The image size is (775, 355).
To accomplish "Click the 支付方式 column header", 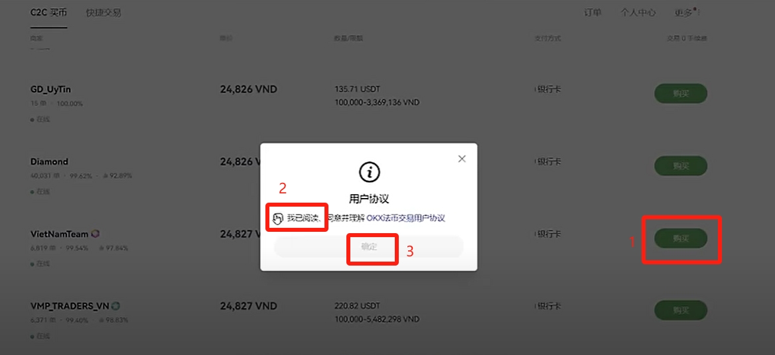I will pos(547,38).
